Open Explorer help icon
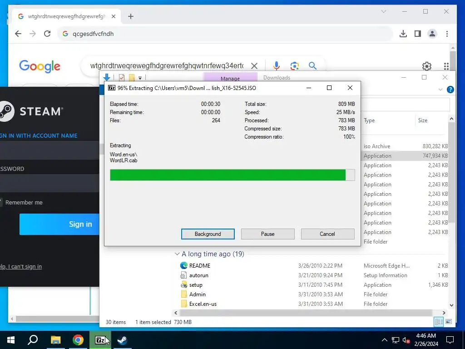The width and height of the screenshot is (465, 349). [450, 90]
